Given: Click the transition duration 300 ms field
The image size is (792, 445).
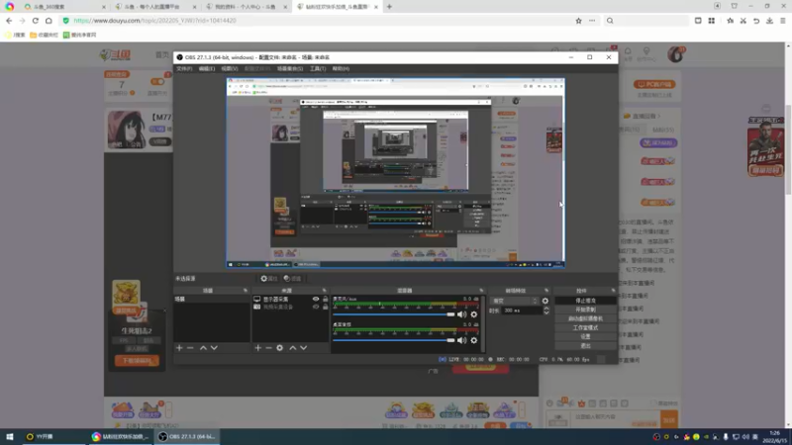Looking at the screenshot, I should [523, 311].
